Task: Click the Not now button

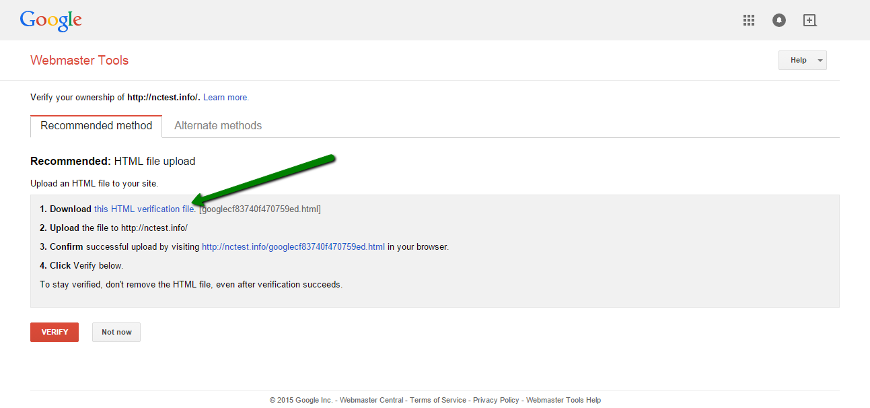Action: tap(116, 332)
